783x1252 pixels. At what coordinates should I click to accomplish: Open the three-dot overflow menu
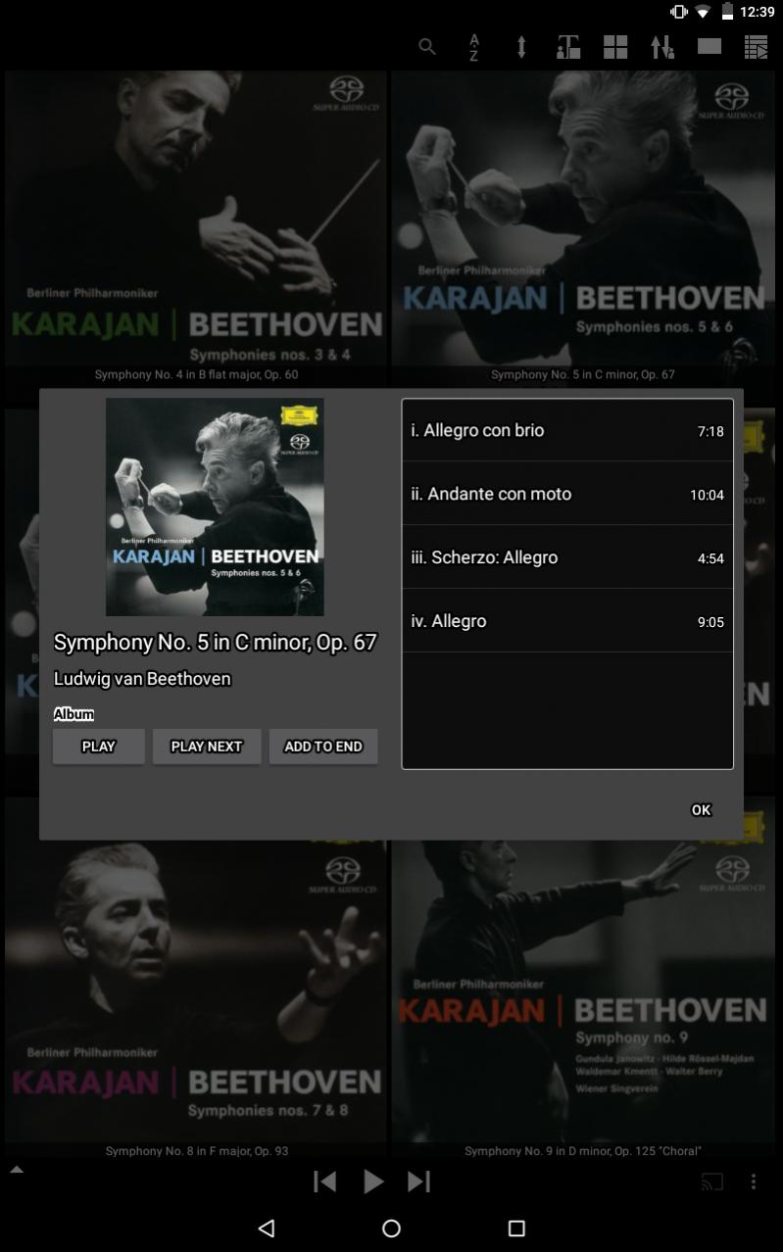tap(754, 1181)
